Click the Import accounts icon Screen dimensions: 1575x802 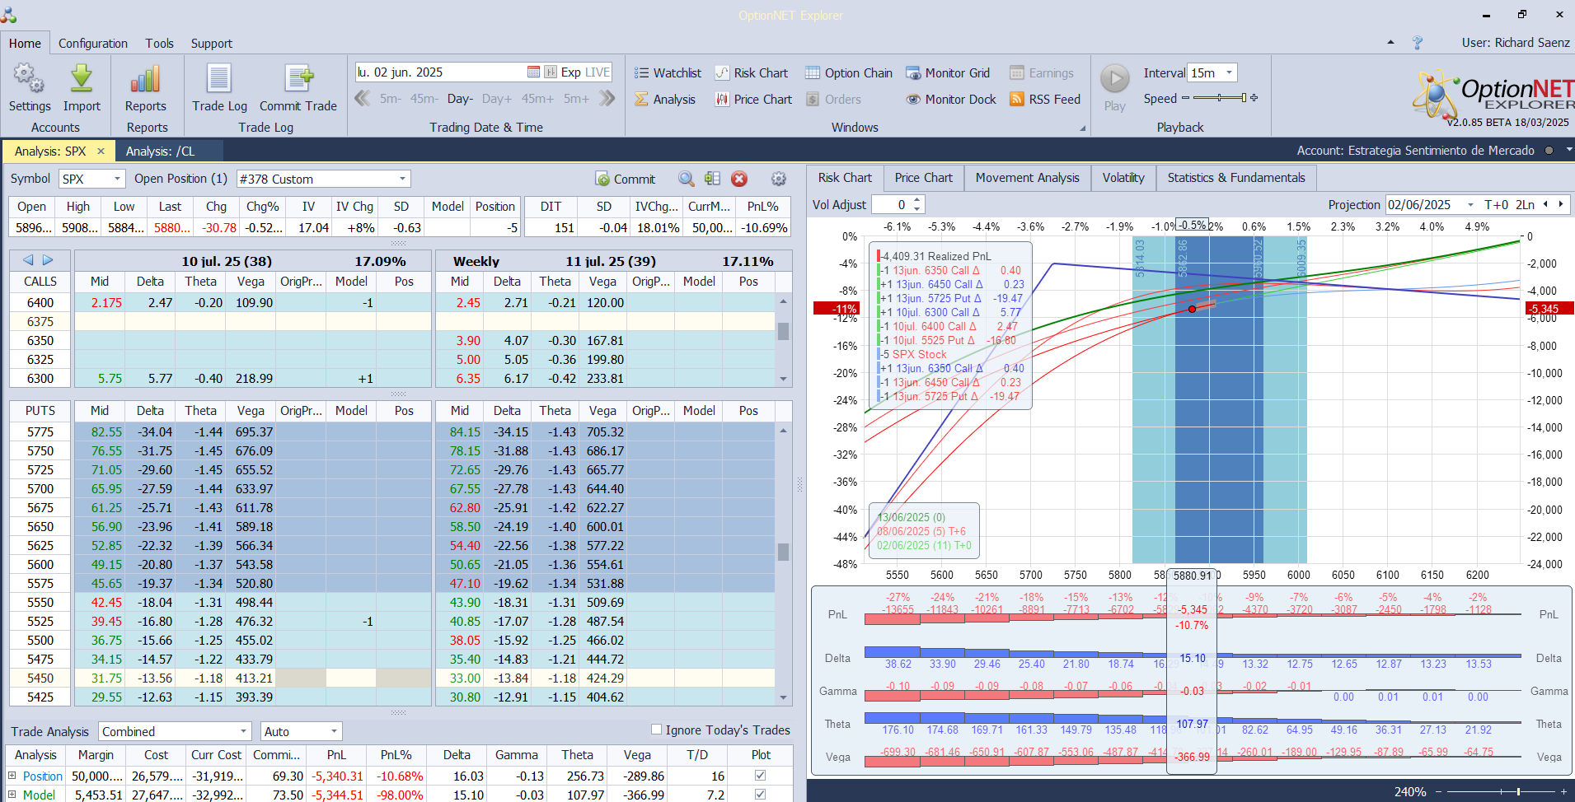tap(82, 87)
